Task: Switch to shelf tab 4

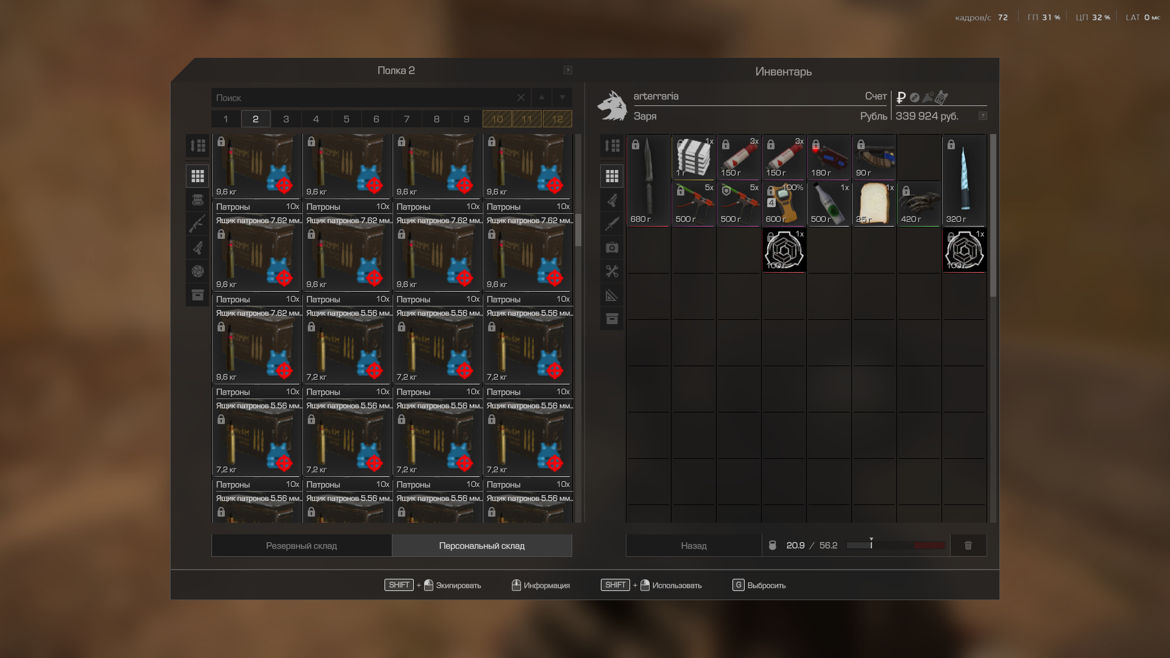Action: tap(316, 119)
